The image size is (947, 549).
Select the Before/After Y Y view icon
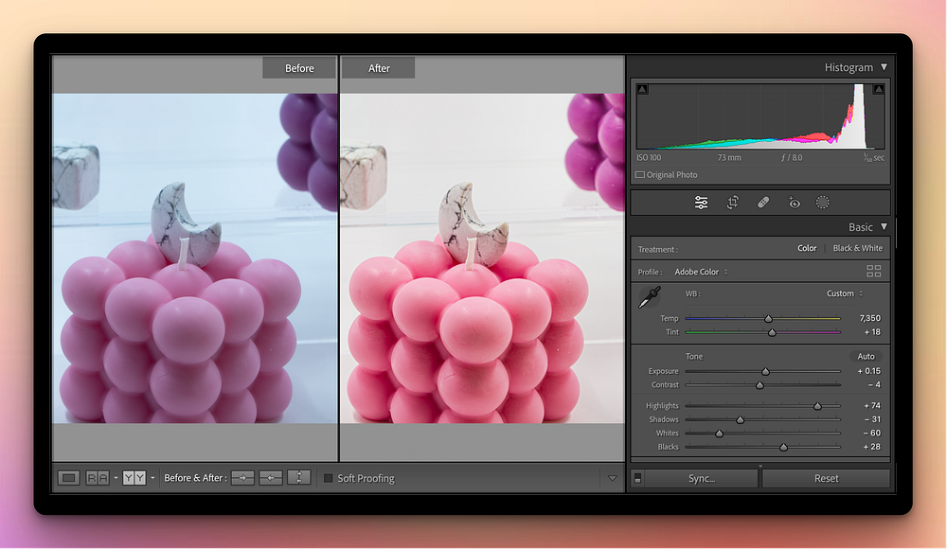[134, 478]
